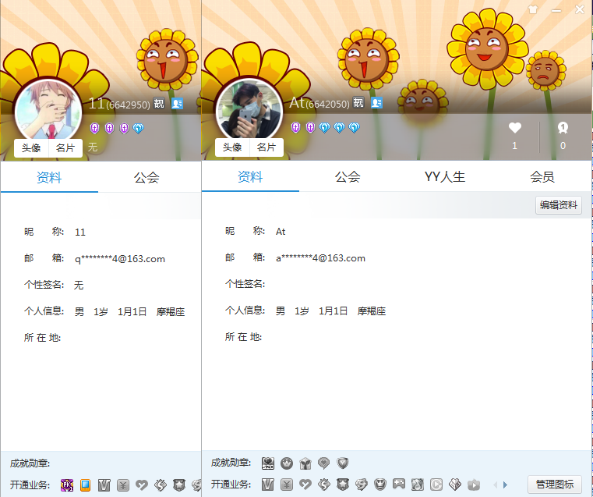Click the username At(6642050) in the header

(319, 102)
